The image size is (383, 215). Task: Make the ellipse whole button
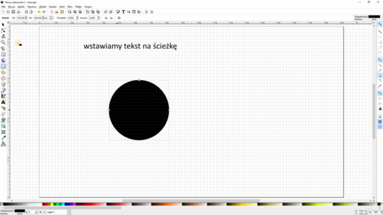coord(119,18)
